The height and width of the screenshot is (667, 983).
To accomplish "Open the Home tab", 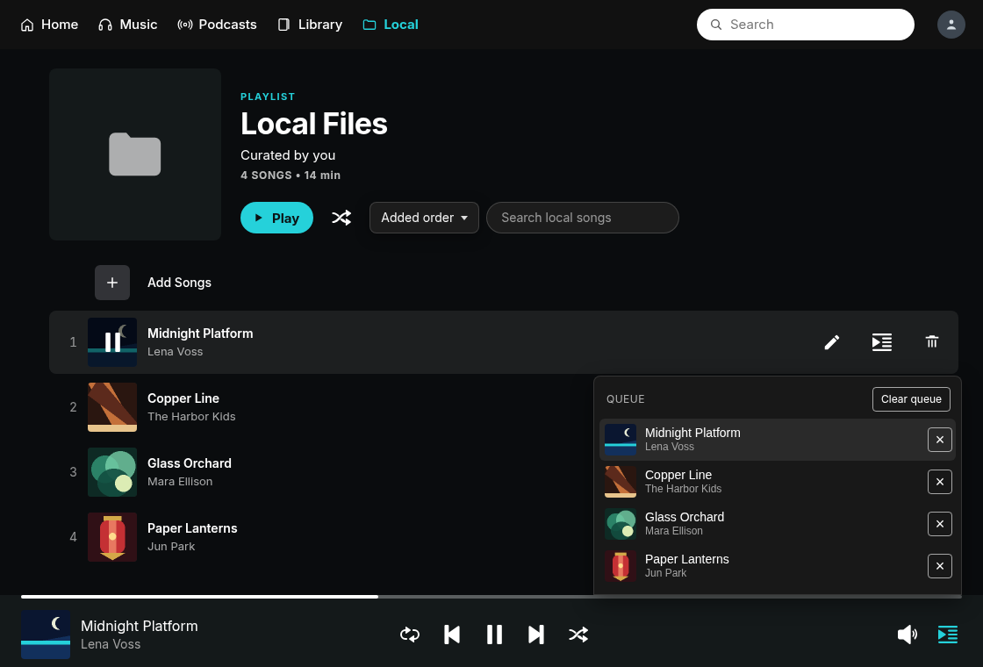I will (x=49, y=25).
